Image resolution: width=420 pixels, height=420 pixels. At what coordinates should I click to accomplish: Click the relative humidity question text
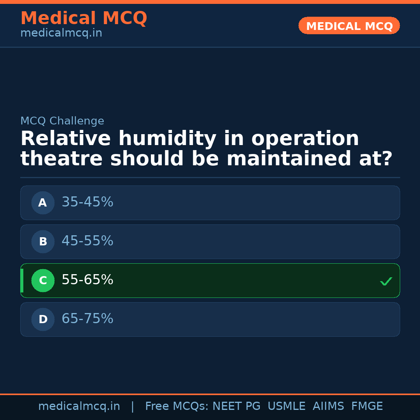click(x=206, y=149)
